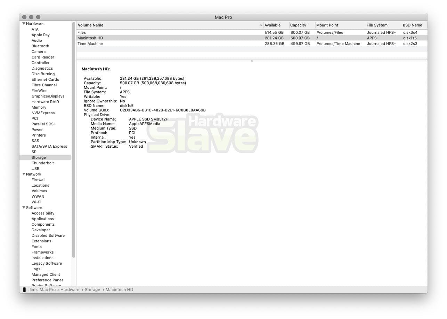Open Thunderbolt in the sidebar
Image resolution: width=447 pixels, height=319 pixels.
pyautogui.click(x=43, y=163)
